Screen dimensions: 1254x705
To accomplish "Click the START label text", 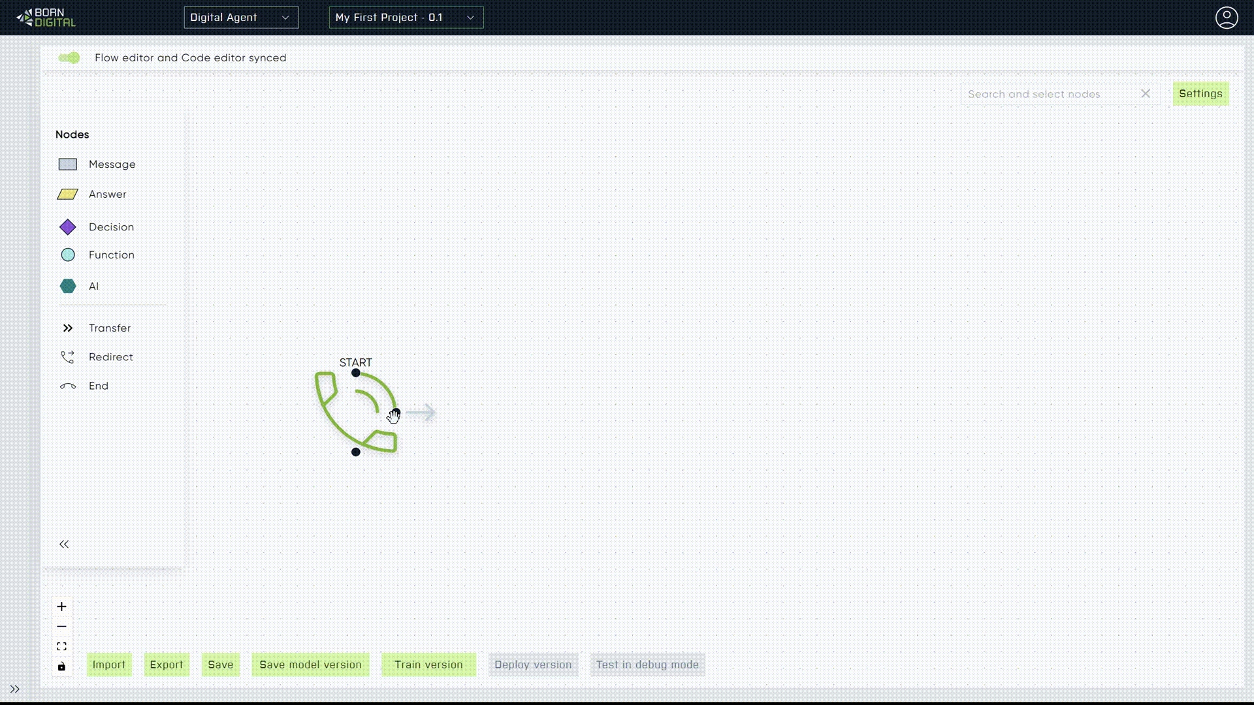I will pos(356,363).
